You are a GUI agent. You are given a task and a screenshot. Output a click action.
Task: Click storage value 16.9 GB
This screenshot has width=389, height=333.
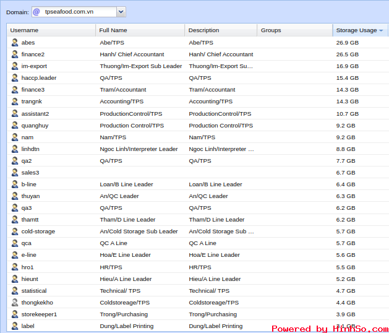[x=348, y=66]
